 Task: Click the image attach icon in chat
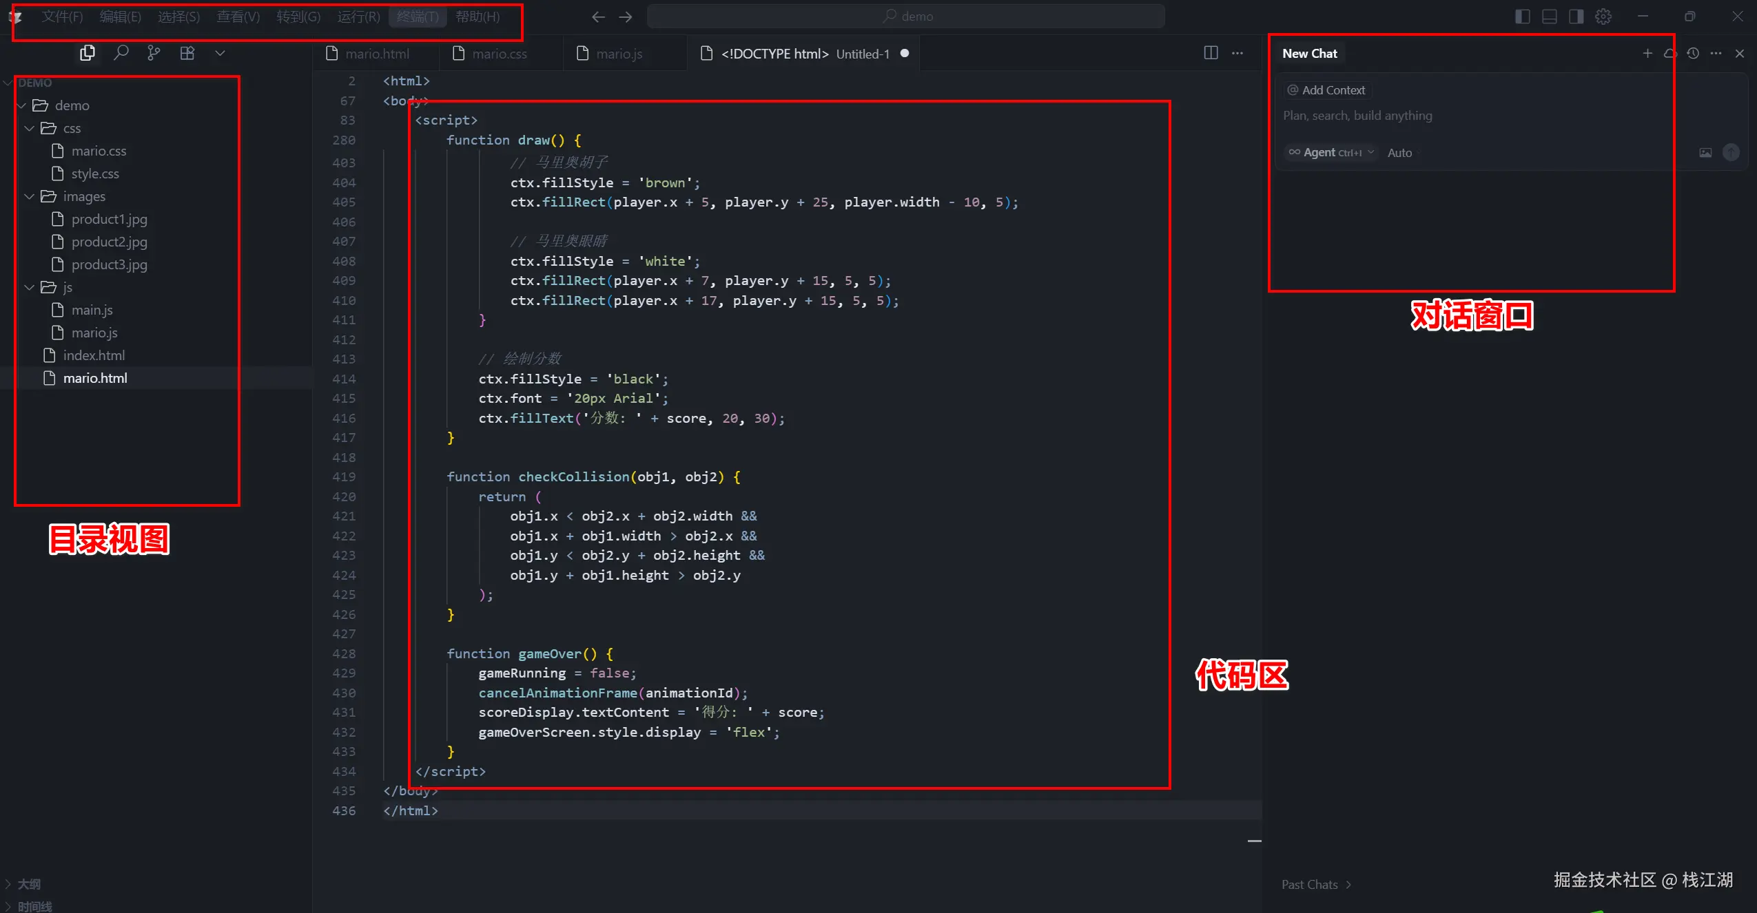(x=1705, y=153)
